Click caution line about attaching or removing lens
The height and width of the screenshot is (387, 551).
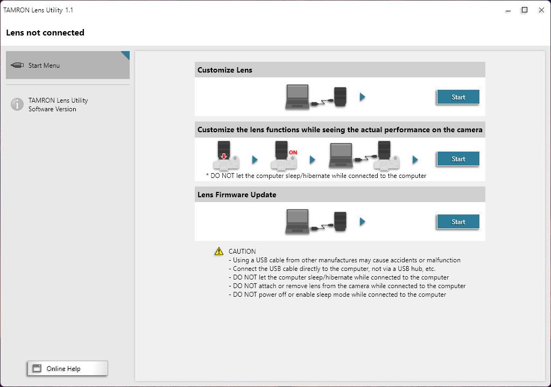(347, 286)
